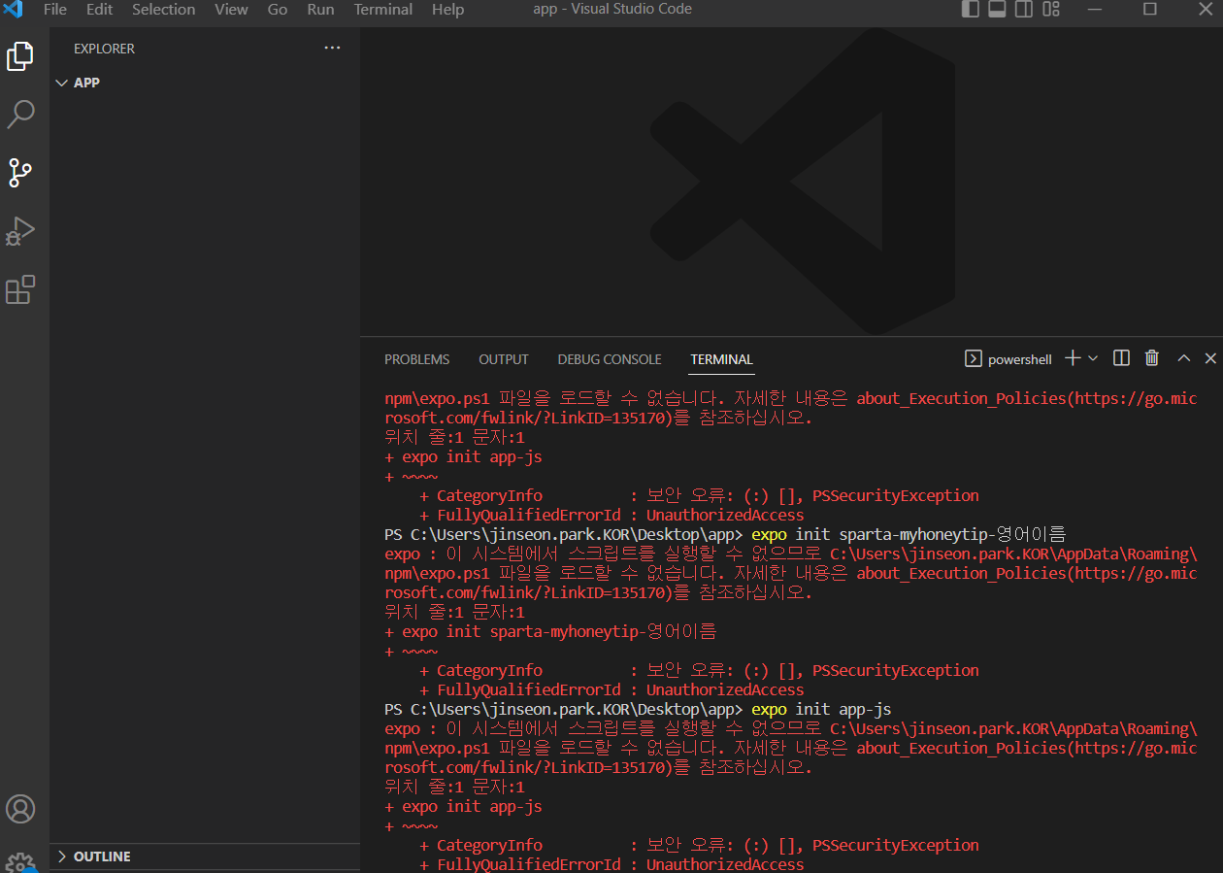
Task: Click the 'expo init sparta-myhoneytip' command line
Action: (x=725, y=534)
